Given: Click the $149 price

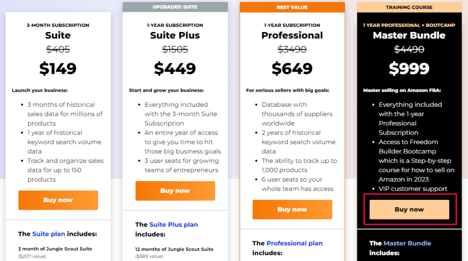Looking at the screenshot, I should click(x=58, y=68).
